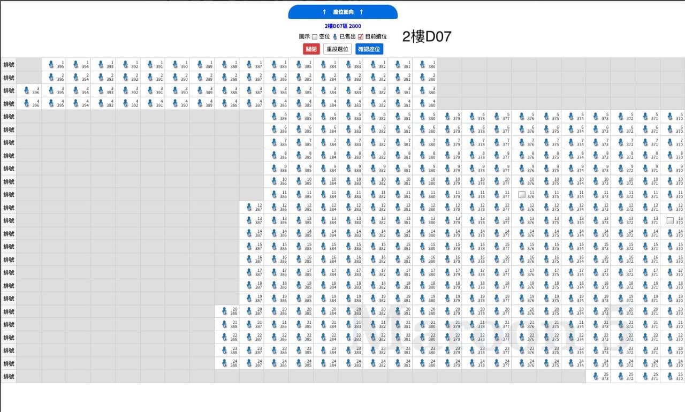The height and width of the screenshot is (412, 685).
Task: Click sold seat icon row 20 number 388
Action: pos(225,311)
